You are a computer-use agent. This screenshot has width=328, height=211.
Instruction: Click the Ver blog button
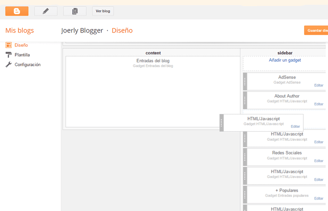coord(103,11)
